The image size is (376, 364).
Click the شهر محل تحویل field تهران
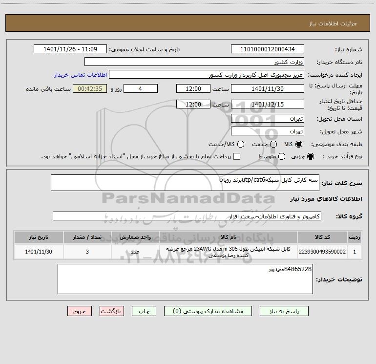pos(268,131)
